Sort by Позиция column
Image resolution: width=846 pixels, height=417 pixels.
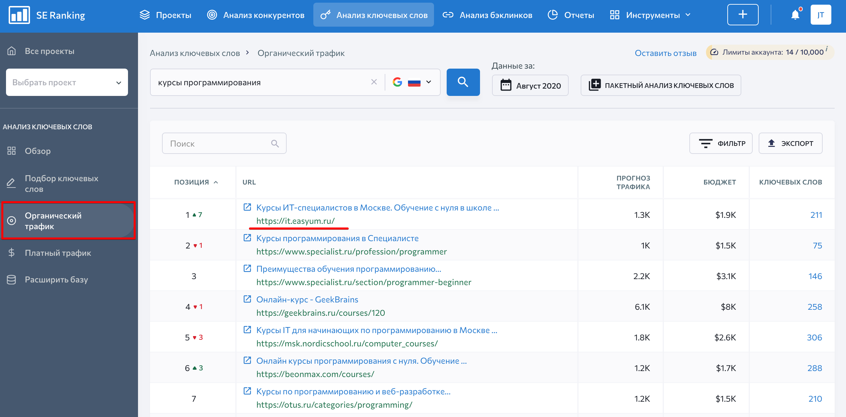click(x=196, y=182)
